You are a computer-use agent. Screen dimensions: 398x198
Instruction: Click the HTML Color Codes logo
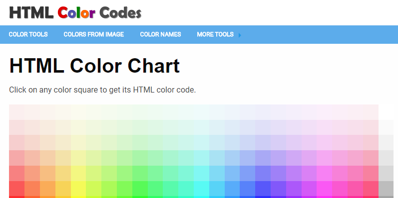point(75,12)
